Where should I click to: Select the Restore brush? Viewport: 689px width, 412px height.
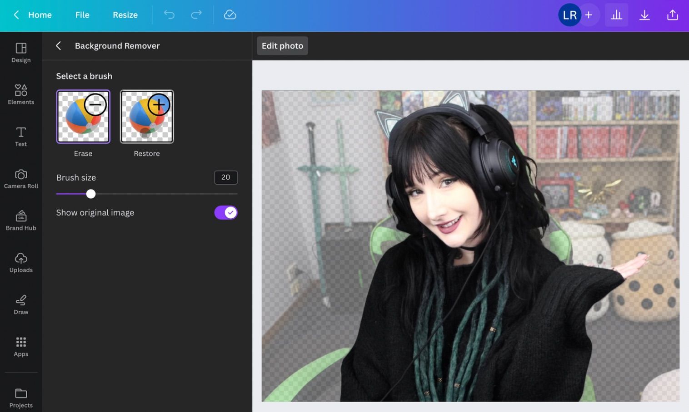(x=146, y=116)
